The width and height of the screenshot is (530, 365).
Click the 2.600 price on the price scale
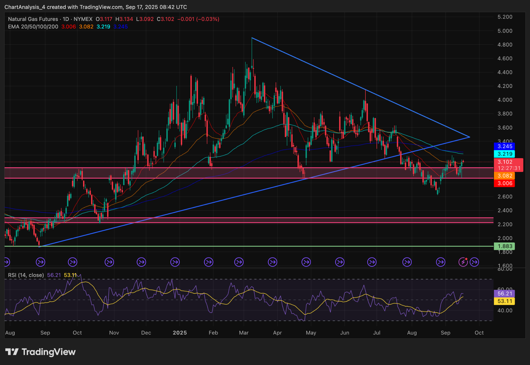505,196
